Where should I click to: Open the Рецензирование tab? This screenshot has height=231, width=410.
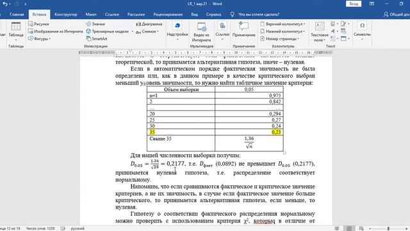[x=168, y=14]
